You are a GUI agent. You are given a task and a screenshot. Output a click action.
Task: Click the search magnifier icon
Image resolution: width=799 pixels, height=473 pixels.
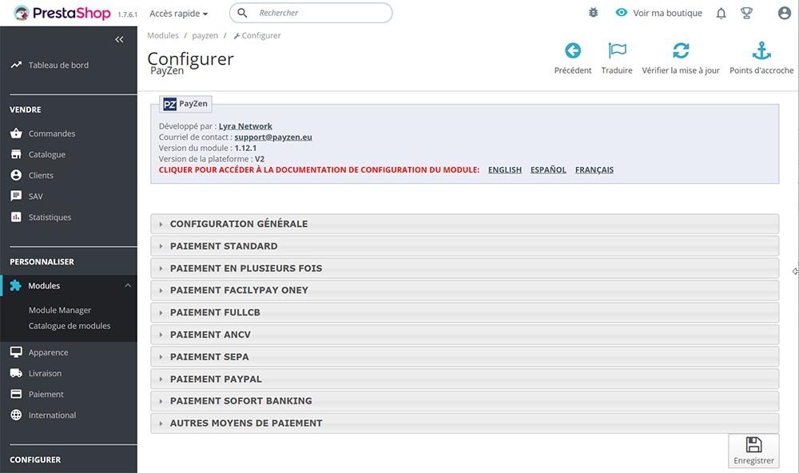243,13
